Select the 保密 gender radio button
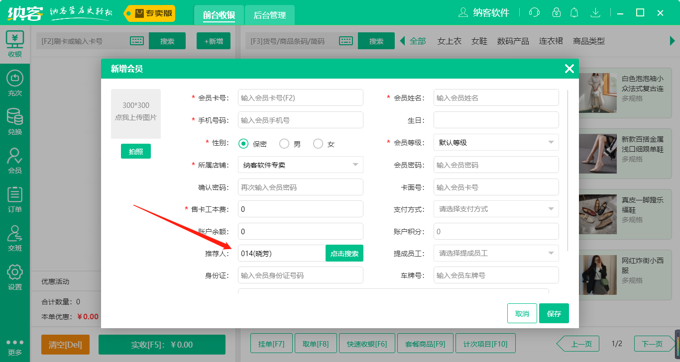680x362 pixels. point(243,143)
